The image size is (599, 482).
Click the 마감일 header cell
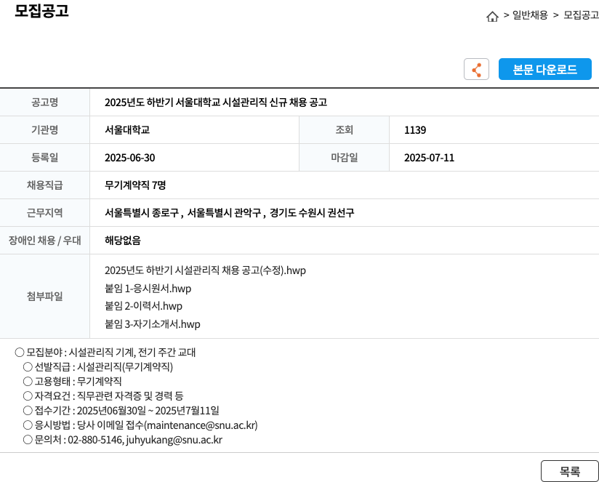click(344, 158)
